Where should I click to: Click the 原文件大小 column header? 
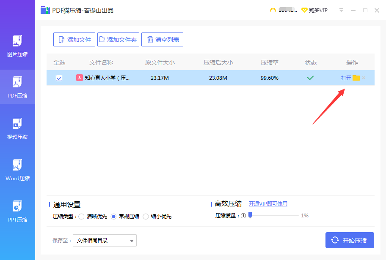pyautogui.click(x=160, y=62)
